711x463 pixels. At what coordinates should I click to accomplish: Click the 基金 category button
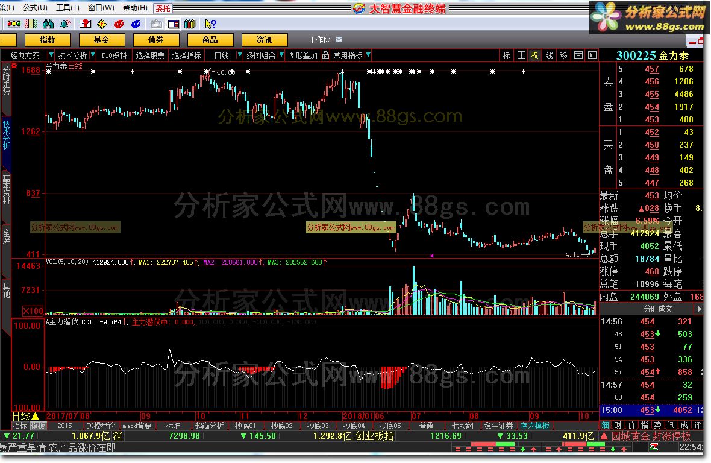click(102, 40)
